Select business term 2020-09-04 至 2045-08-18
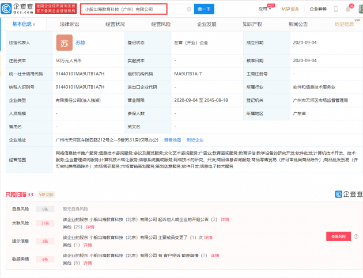Viewport: 363px width, 278px height. (x=201, y=100)
